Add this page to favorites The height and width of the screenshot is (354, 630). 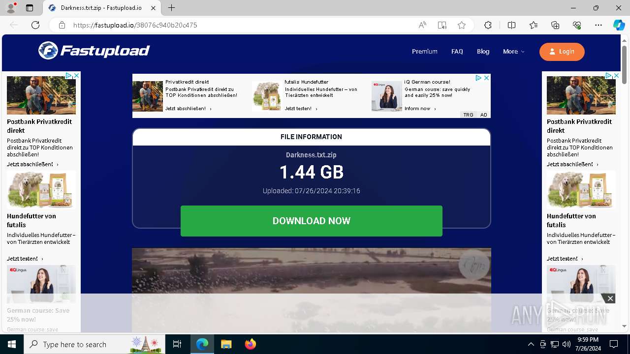click(462, 25)
